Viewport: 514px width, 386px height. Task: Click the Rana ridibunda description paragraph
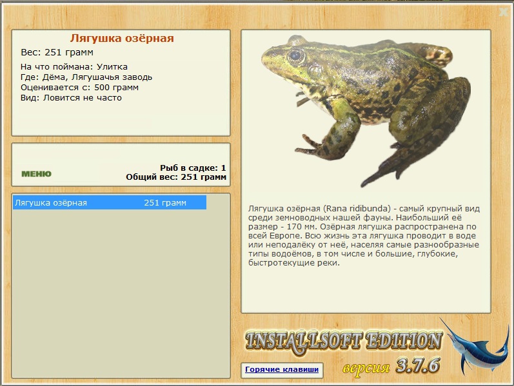coord(364,235)
